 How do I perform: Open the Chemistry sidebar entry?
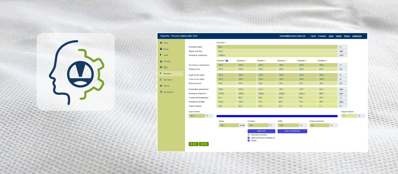pos(167,61)
